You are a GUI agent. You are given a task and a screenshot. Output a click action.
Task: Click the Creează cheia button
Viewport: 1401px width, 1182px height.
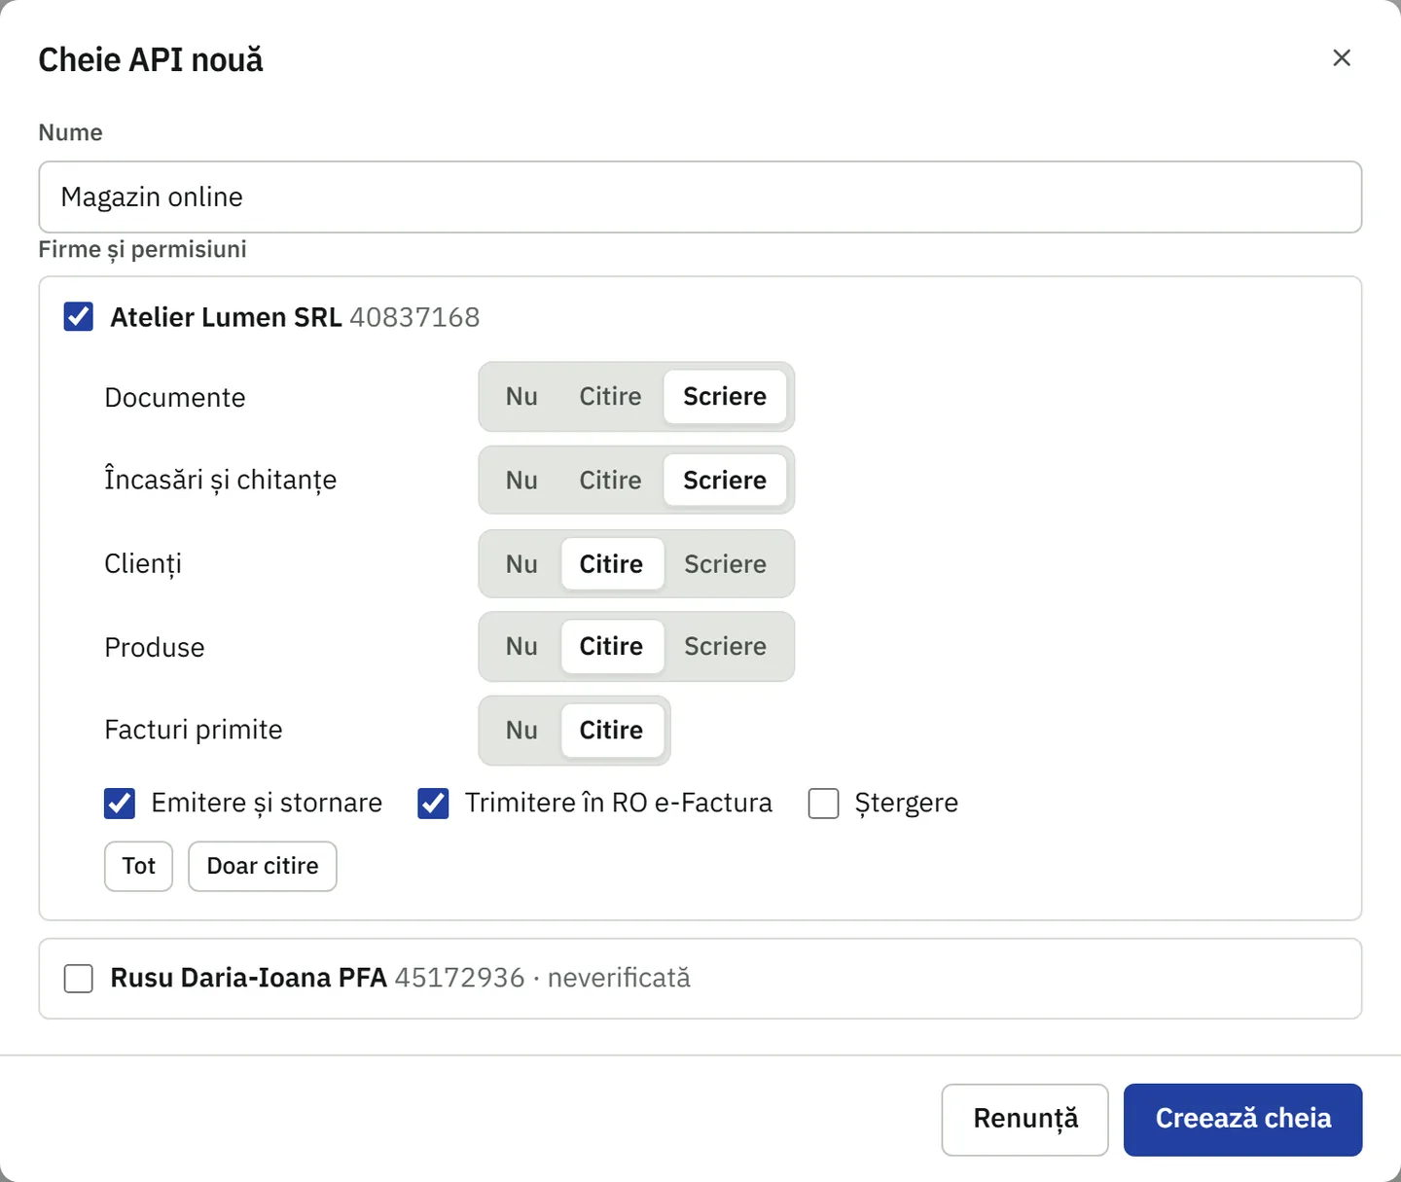pyautogui.click(x=1243, y=1120)
